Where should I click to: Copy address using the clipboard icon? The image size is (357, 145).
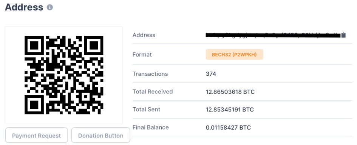tap(343, 35)
